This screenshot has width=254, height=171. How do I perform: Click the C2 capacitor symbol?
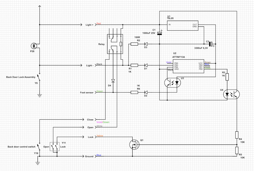click(212, 44)
